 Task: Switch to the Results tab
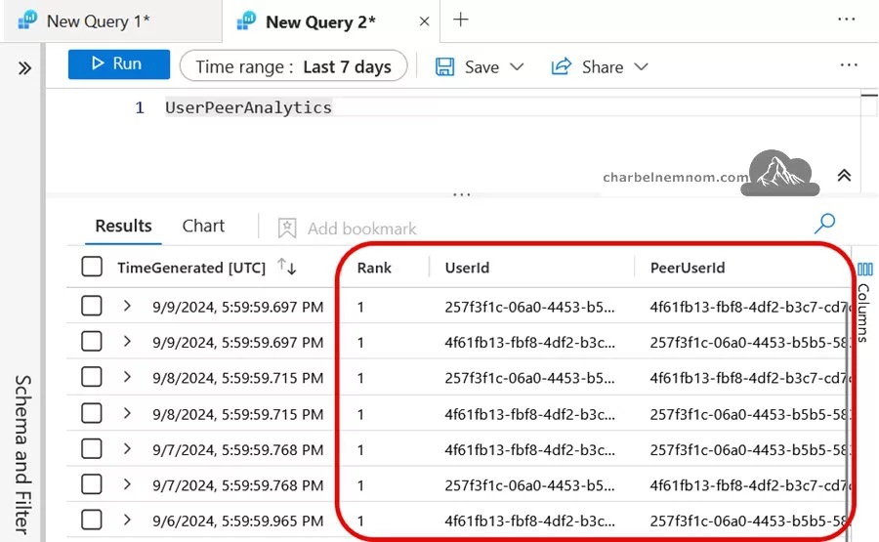pyautogui.click(x=123, y=226)
